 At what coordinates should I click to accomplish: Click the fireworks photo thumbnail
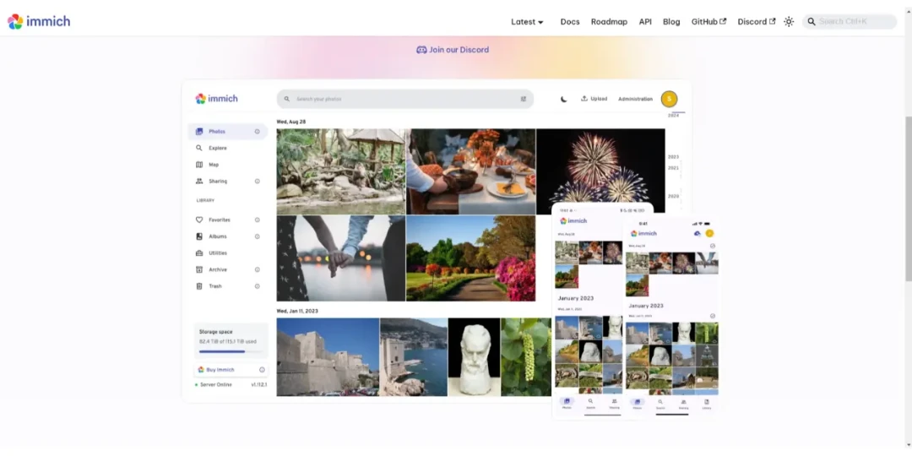(600, 166)
